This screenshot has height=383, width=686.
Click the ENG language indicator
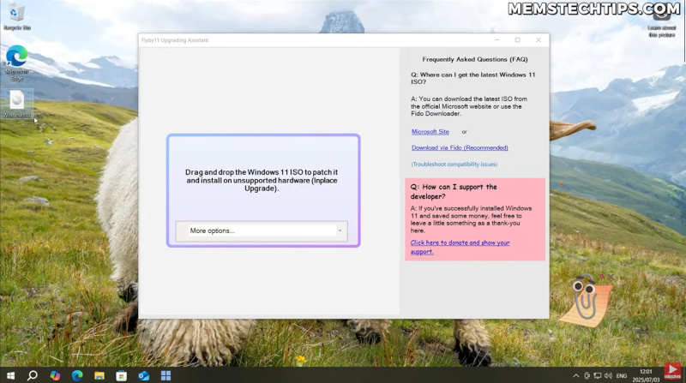pos(621,375)
